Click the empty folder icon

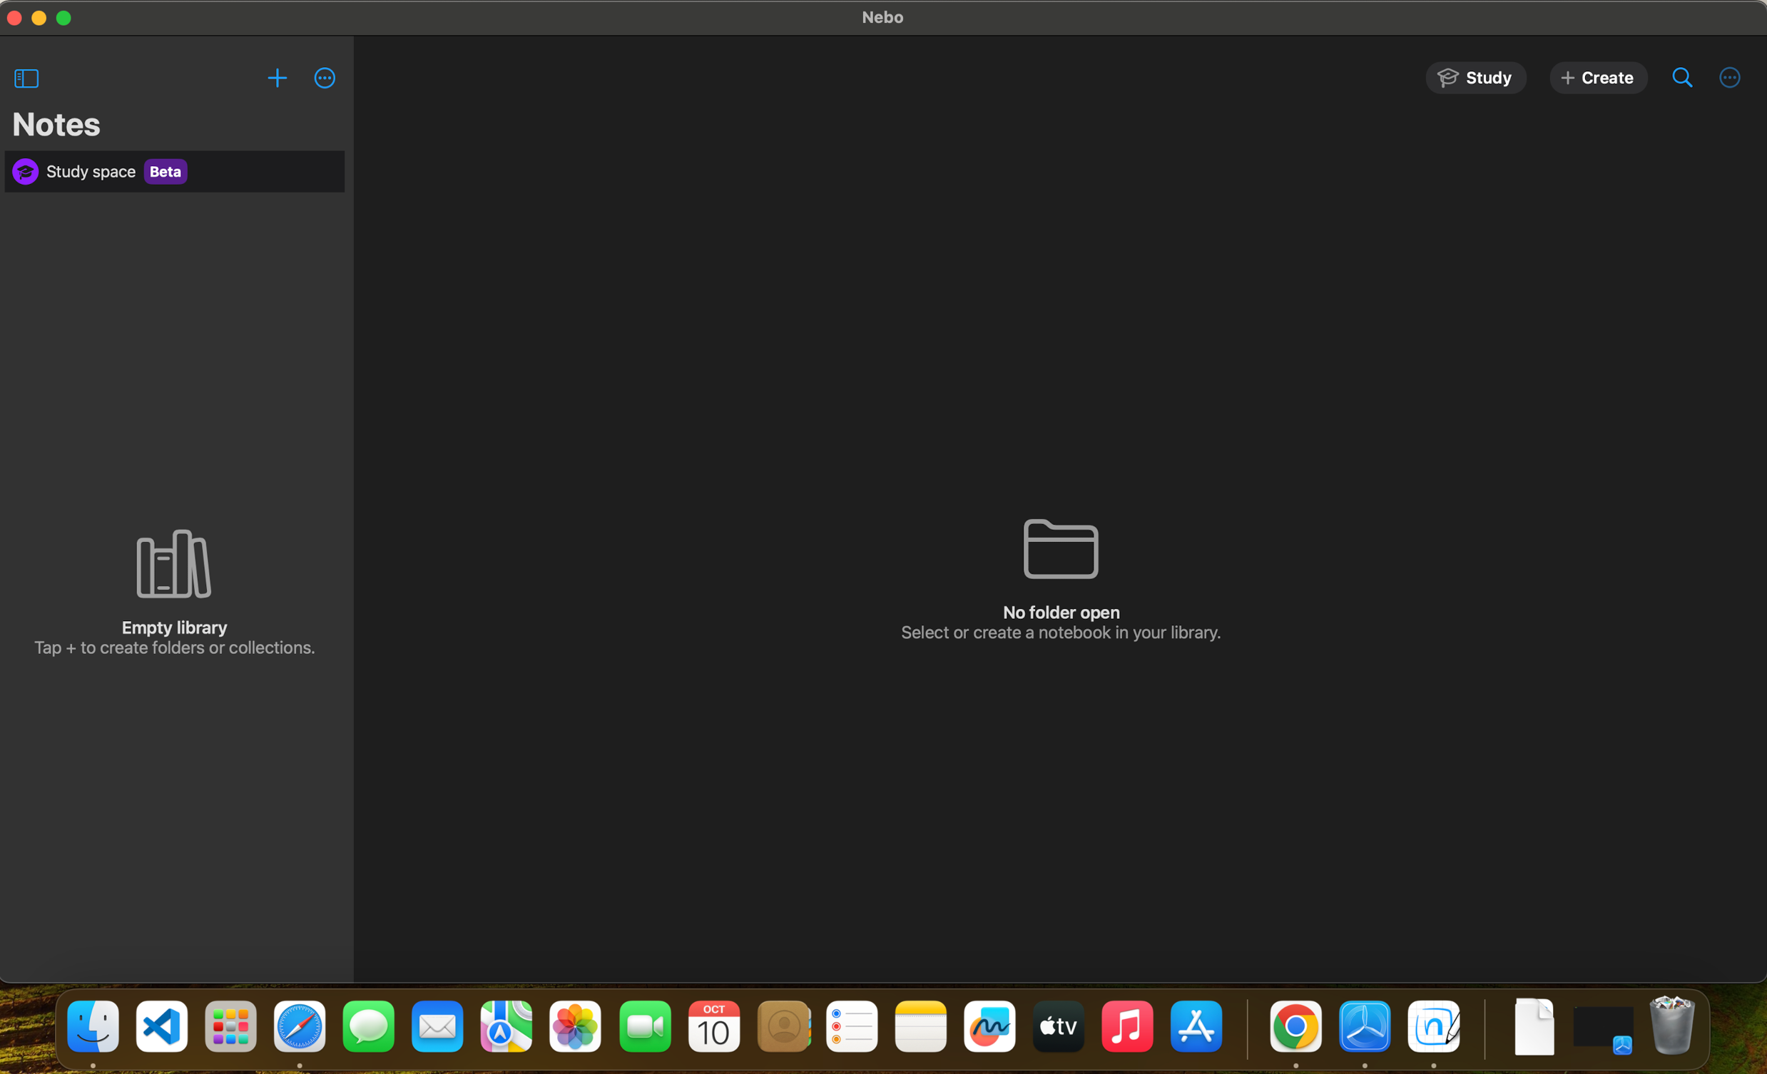pyautogui.click(x=1061, y=548)
